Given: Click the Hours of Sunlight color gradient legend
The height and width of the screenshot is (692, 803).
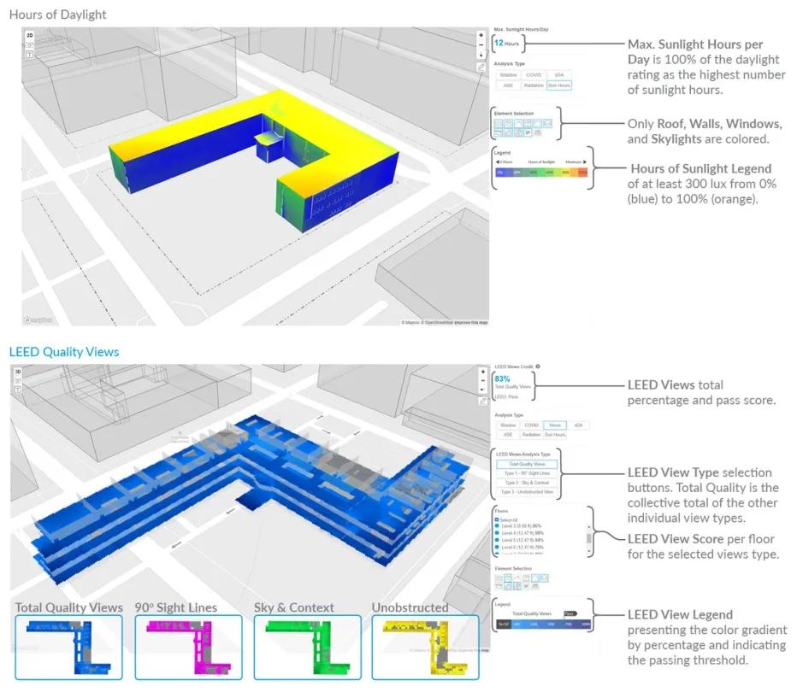Looking at the screenshot, I should coord(541,173).
